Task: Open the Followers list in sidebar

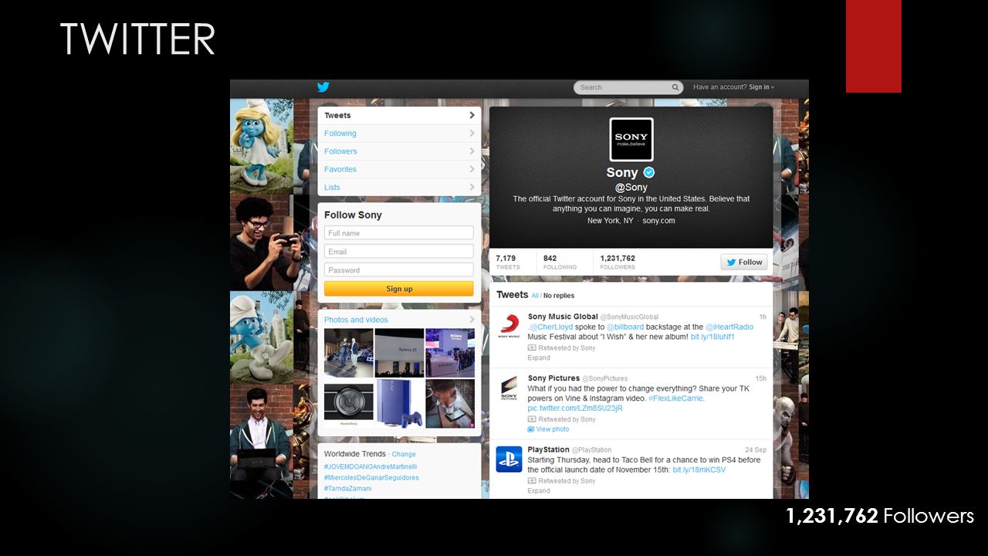Action: tap(399, 151)
